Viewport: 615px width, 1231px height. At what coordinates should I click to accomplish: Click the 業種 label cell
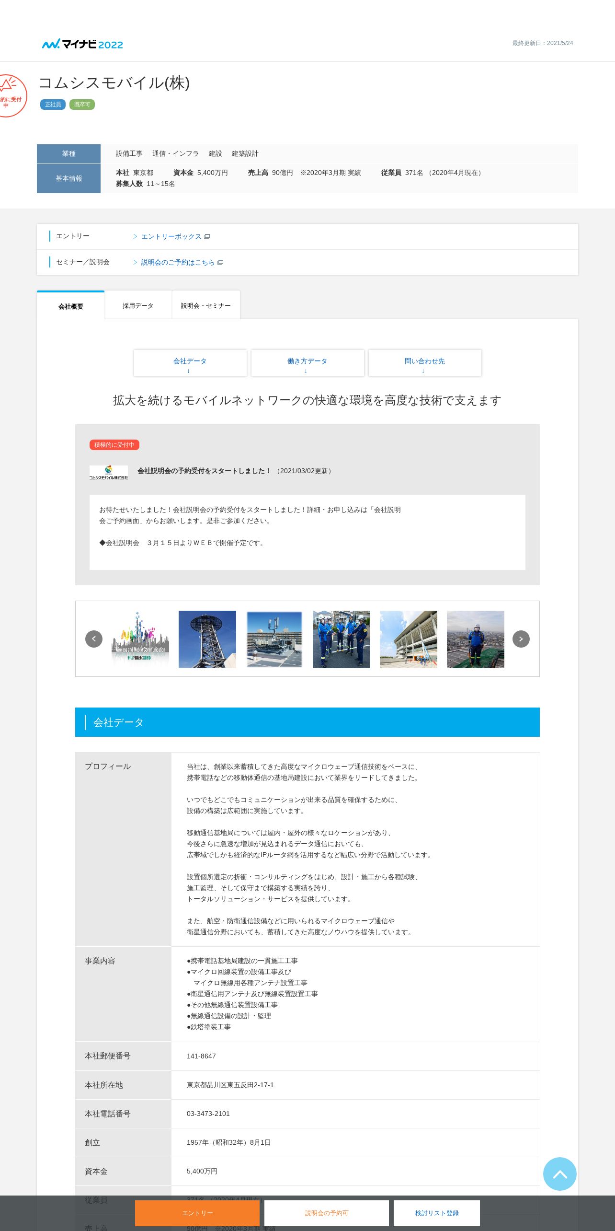(68, 153)
